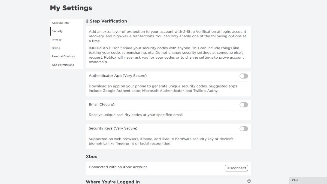Image resolution: width=327 pixels, height=184 pixels.
Task: Select the Security sidebar entry
Action: pos(57,31)
